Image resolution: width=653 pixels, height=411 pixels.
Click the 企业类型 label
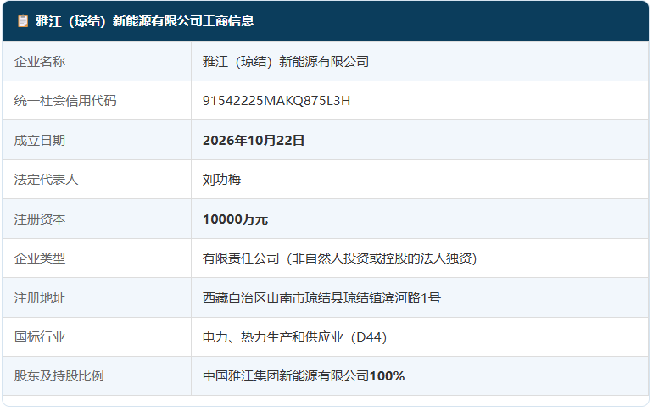40,258
